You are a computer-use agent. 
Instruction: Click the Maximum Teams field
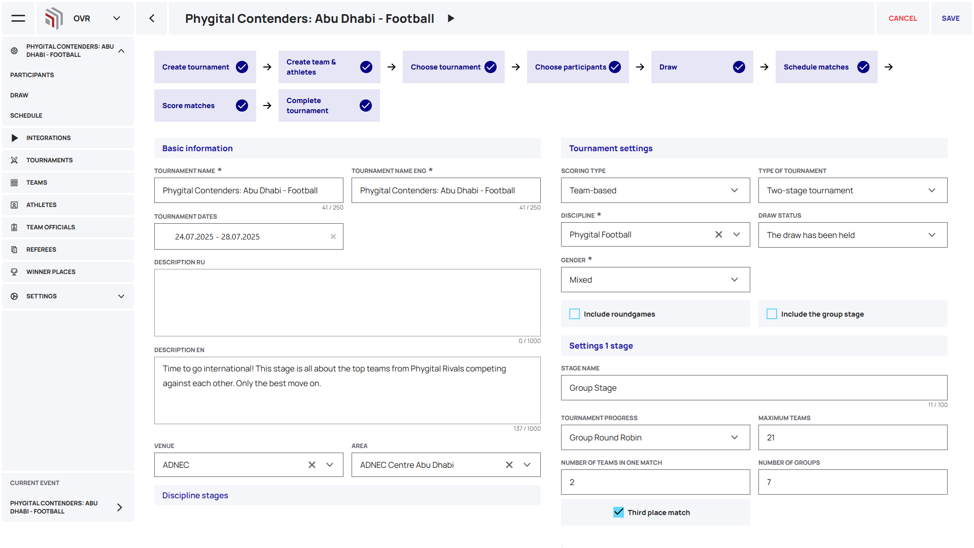[853, 437]
